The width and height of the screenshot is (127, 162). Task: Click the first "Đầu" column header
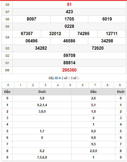[x=7, y=92]
